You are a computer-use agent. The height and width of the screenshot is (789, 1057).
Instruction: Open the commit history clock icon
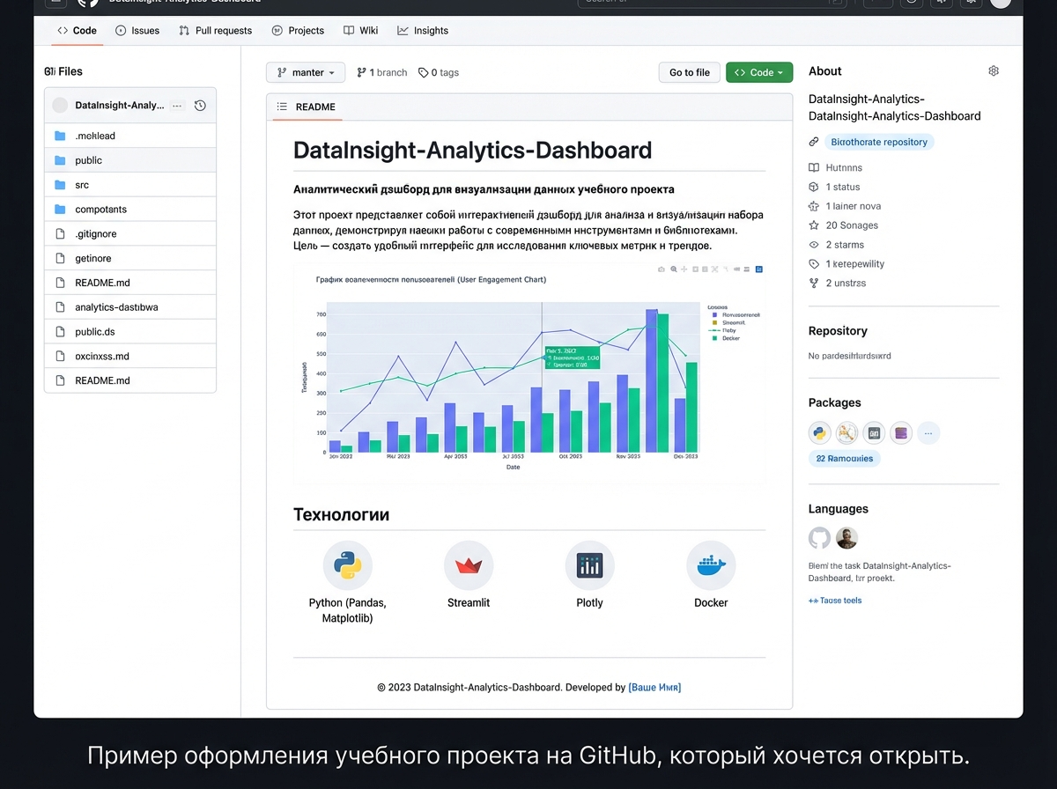200,106
